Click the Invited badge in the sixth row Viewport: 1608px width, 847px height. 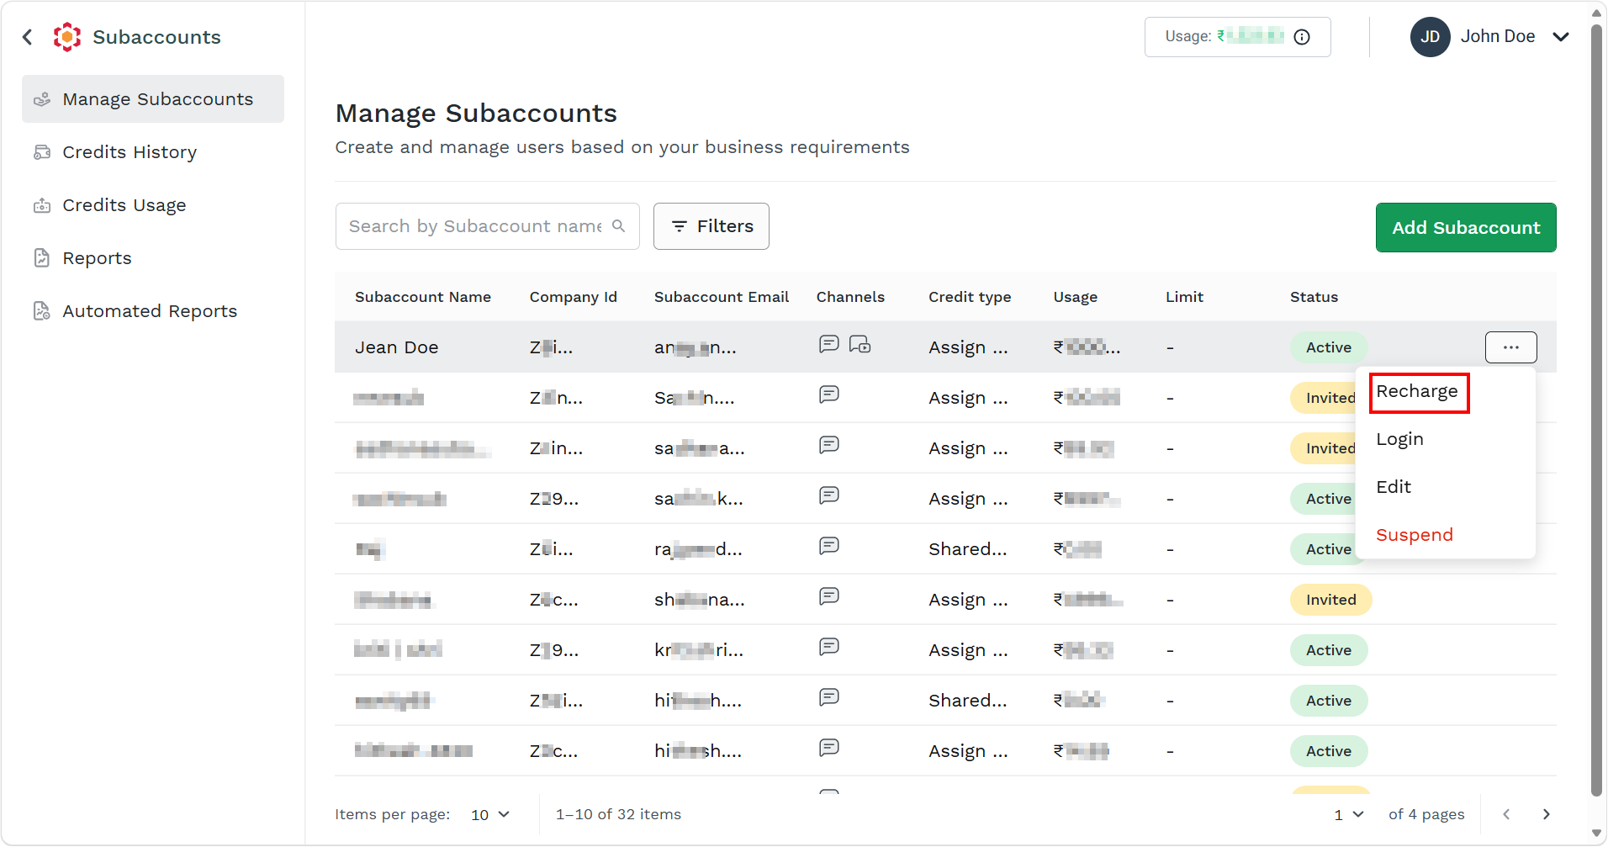click(x=1331, y=600)
